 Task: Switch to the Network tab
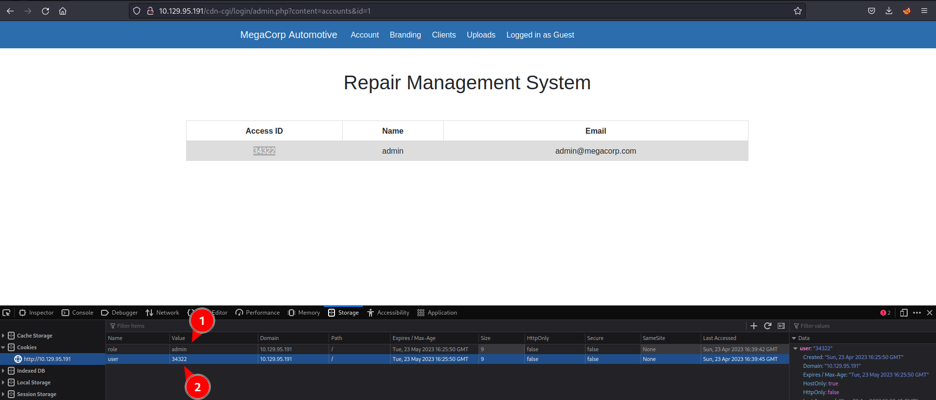[162, 313]
